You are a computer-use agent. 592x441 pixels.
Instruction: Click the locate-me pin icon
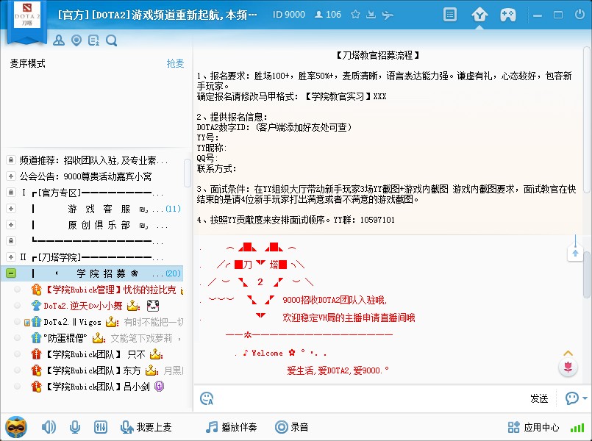(x=76, y=40)
